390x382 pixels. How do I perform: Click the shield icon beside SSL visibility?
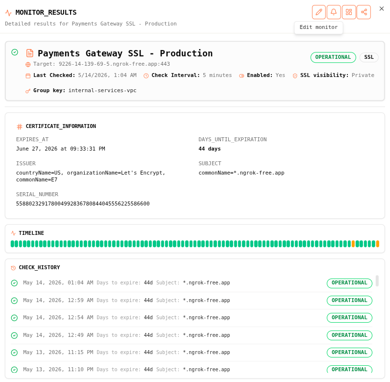coord(295,76)
